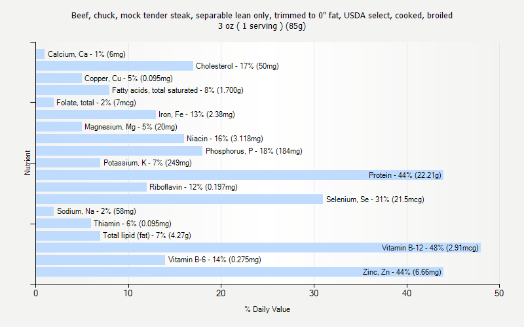Image resolution: width=524 pixels, height=327 pixels.
Task: Click the Cholesterol 17% bar
Action: (115, 66)
